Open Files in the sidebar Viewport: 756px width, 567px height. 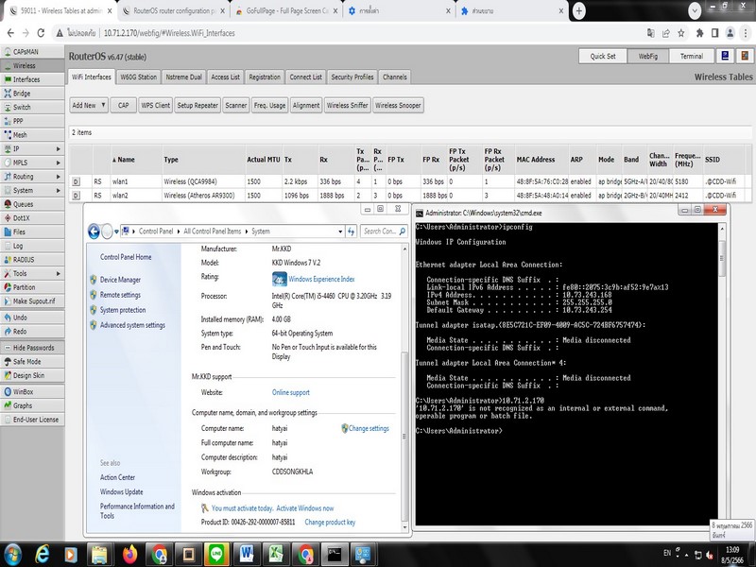pyautogui.click(x=32, y=232)
